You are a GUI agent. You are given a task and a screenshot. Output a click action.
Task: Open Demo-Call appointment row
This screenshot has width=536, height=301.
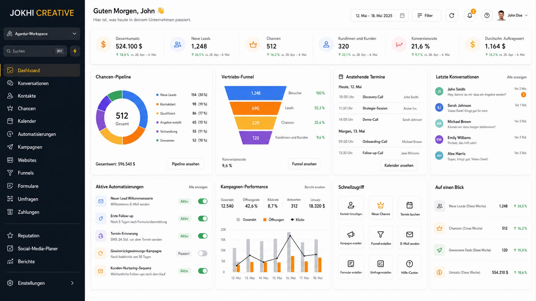coord(380,120)
